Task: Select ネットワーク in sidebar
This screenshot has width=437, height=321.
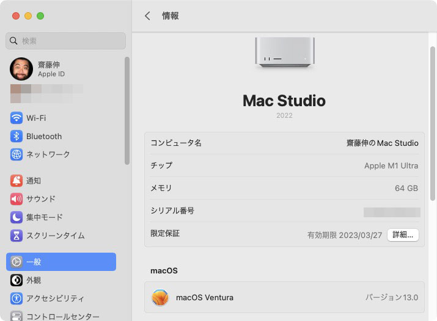Action: [x=48, y=154]
